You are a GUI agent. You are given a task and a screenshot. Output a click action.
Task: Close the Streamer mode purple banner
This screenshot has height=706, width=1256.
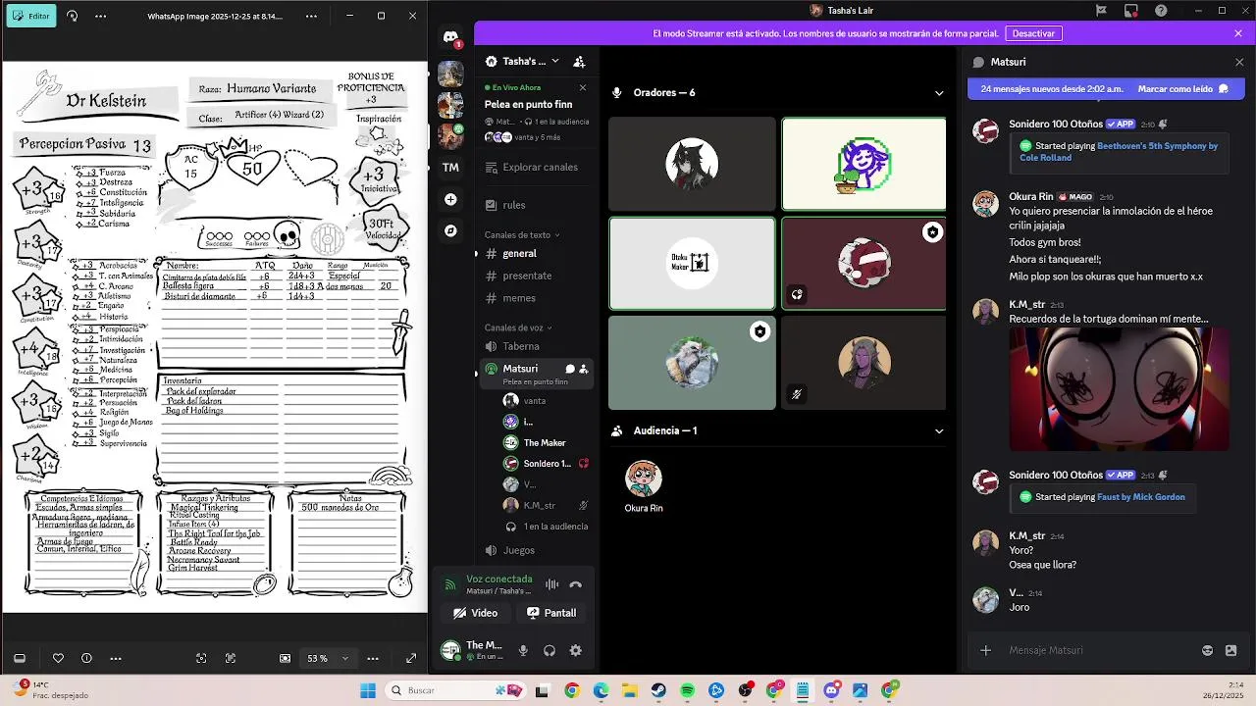tap(1238, 33)
